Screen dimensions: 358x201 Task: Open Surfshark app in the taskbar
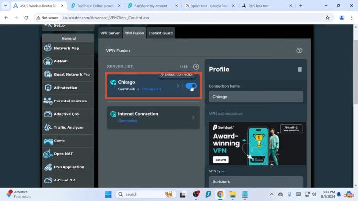[208, 194]
